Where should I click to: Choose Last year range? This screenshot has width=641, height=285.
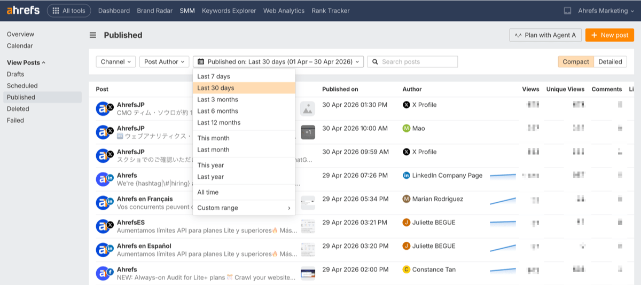click(x=244, y=177)
